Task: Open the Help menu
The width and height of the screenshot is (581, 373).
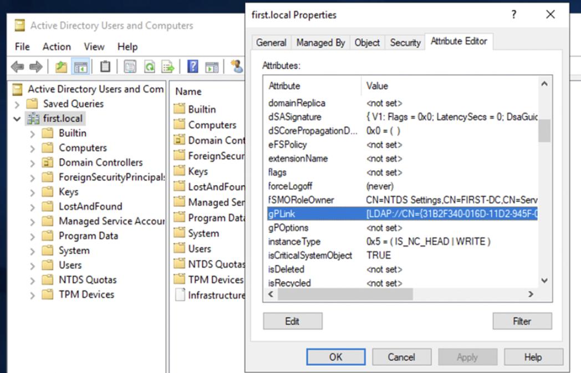Action: [128, 47]
